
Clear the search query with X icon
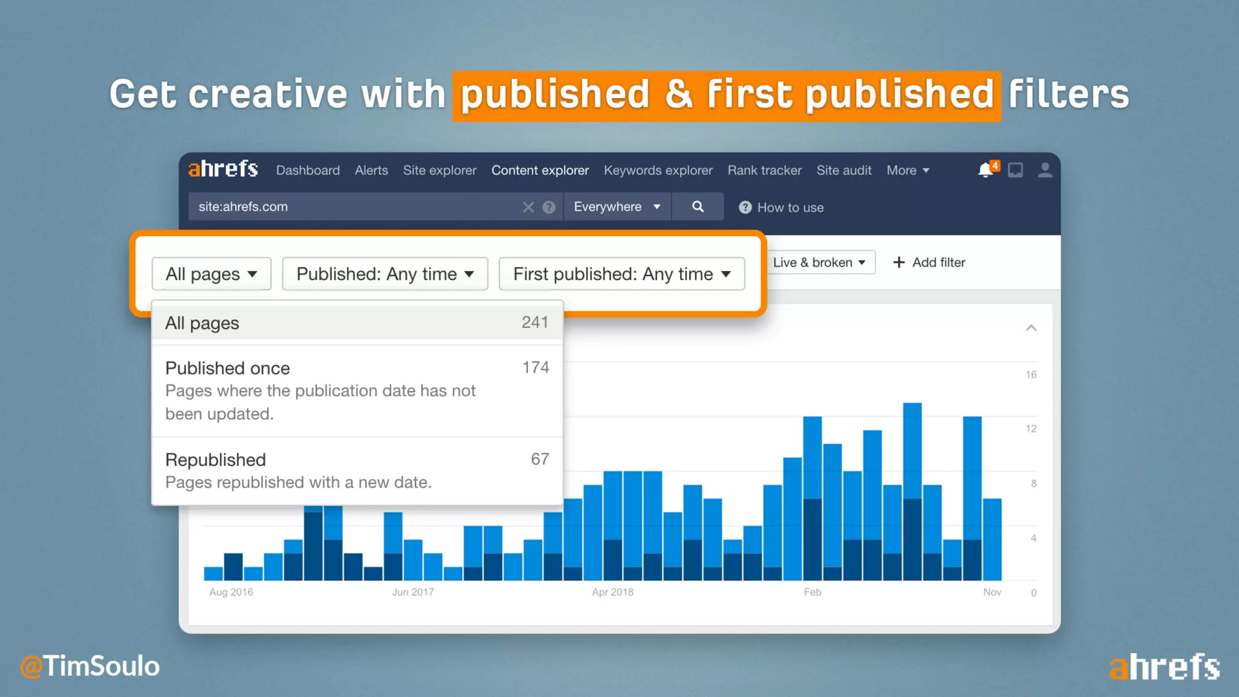[x=528, y=208]
